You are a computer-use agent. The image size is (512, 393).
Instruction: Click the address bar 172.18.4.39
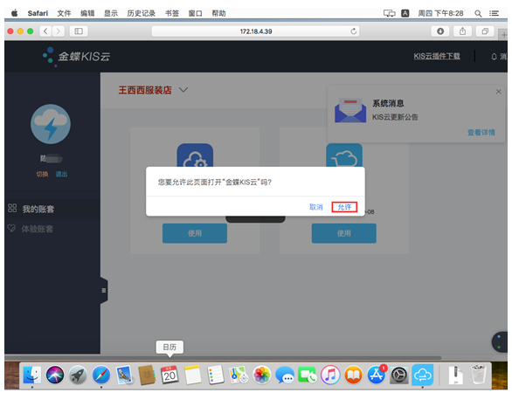(256, 31)
